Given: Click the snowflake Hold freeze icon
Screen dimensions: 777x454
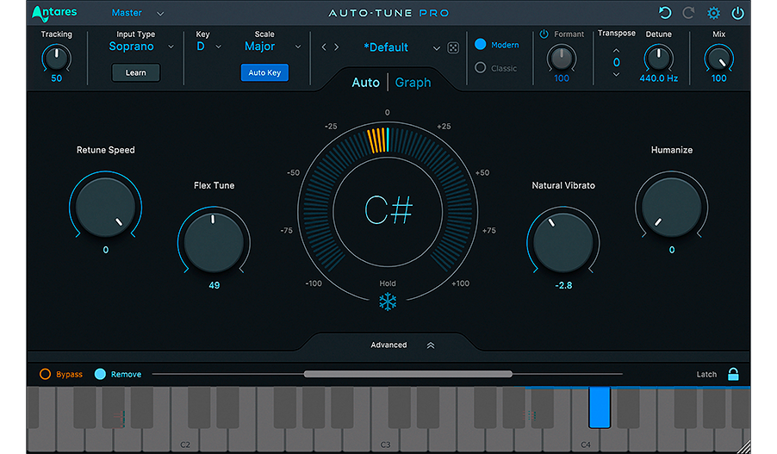Looking at the screenshot, I should [388, 302].
